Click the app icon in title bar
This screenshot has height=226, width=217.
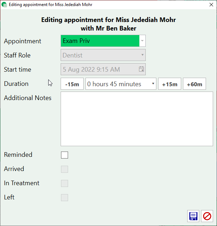4,5
